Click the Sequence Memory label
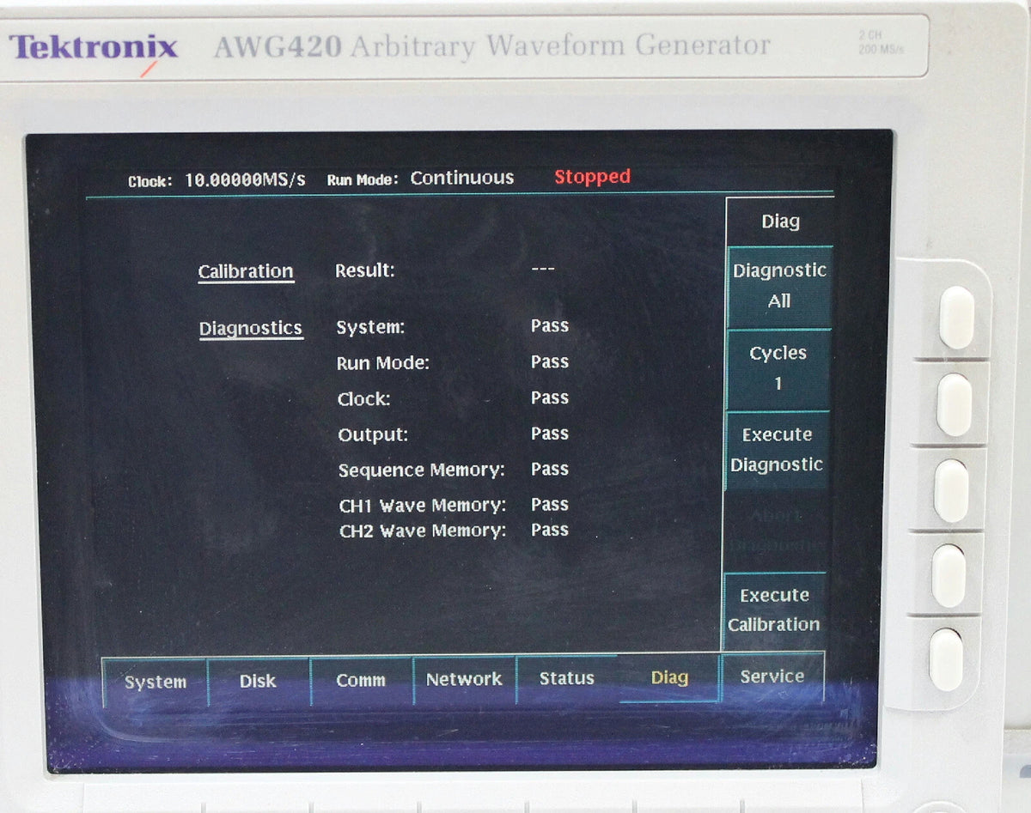The image size is (1031, 813). point(422,470)
